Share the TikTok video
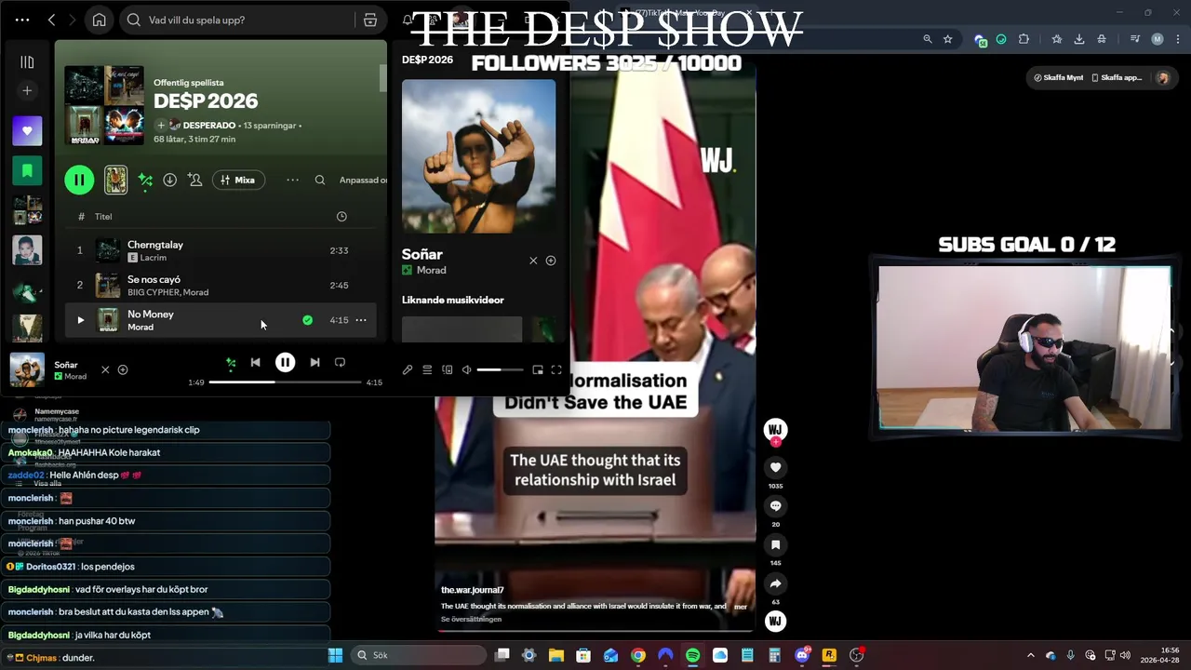 [x=775, y=583]
